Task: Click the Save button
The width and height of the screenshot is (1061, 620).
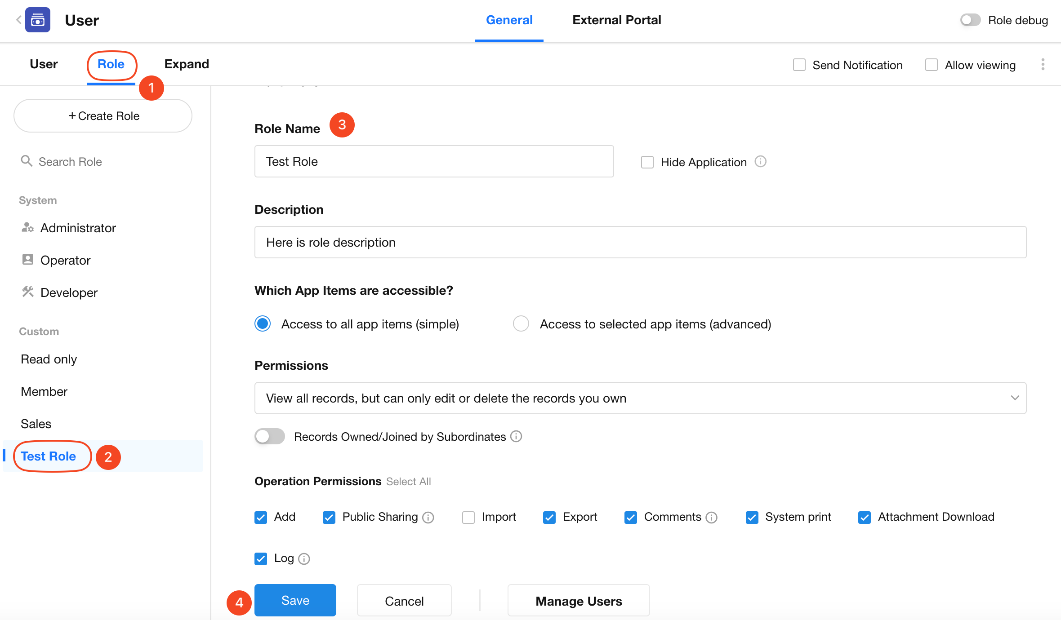Action: tap(295, 600)
